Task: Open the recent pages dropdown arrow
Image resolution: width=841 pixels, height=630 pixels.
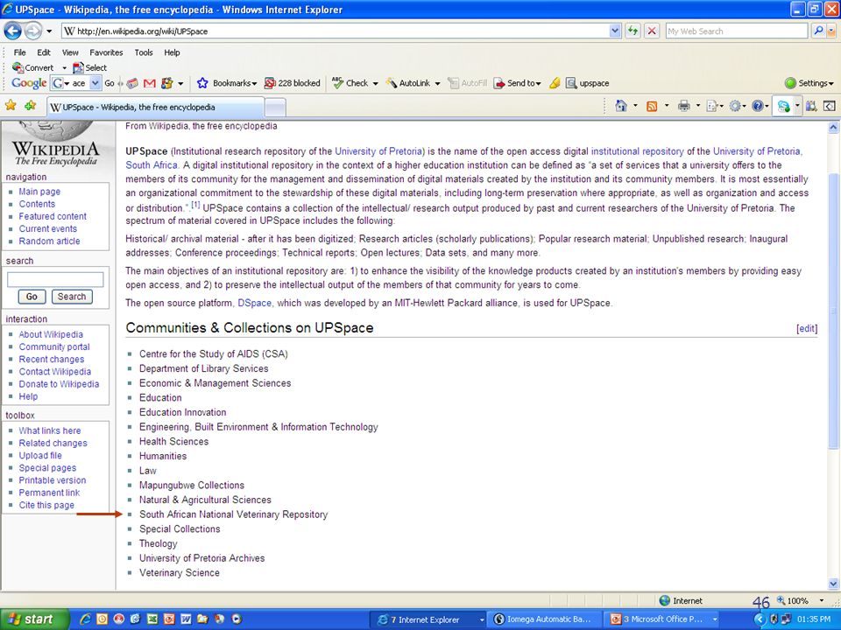Action: [x=49, y=31]
